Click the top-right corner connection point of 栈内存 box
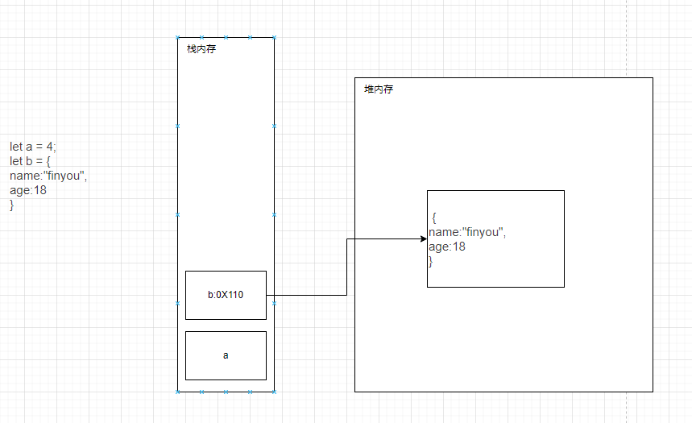 pos(274,37)
